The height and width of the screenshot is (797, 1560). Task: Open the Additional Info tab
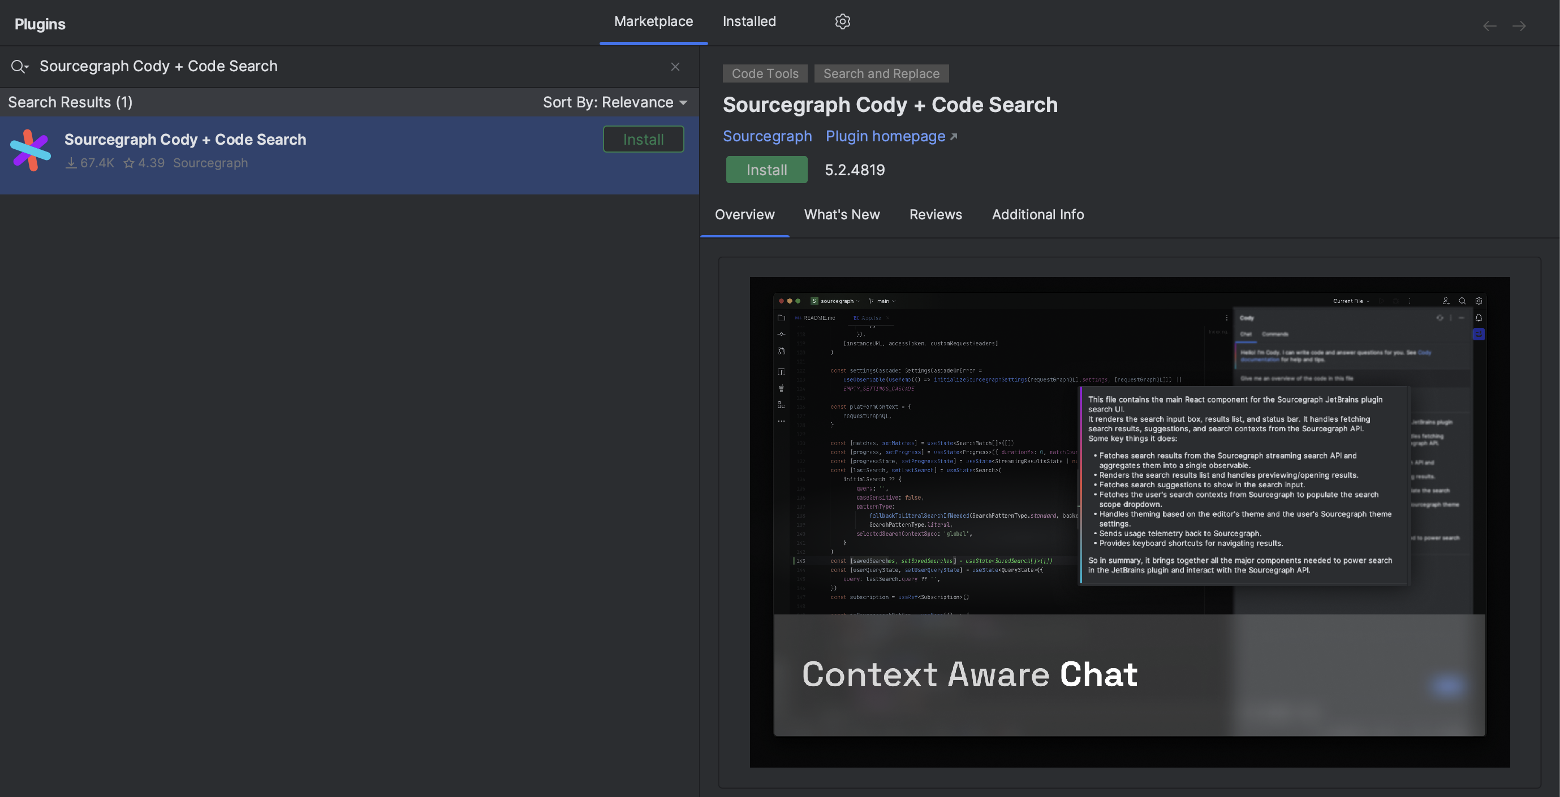[1037, 215]
